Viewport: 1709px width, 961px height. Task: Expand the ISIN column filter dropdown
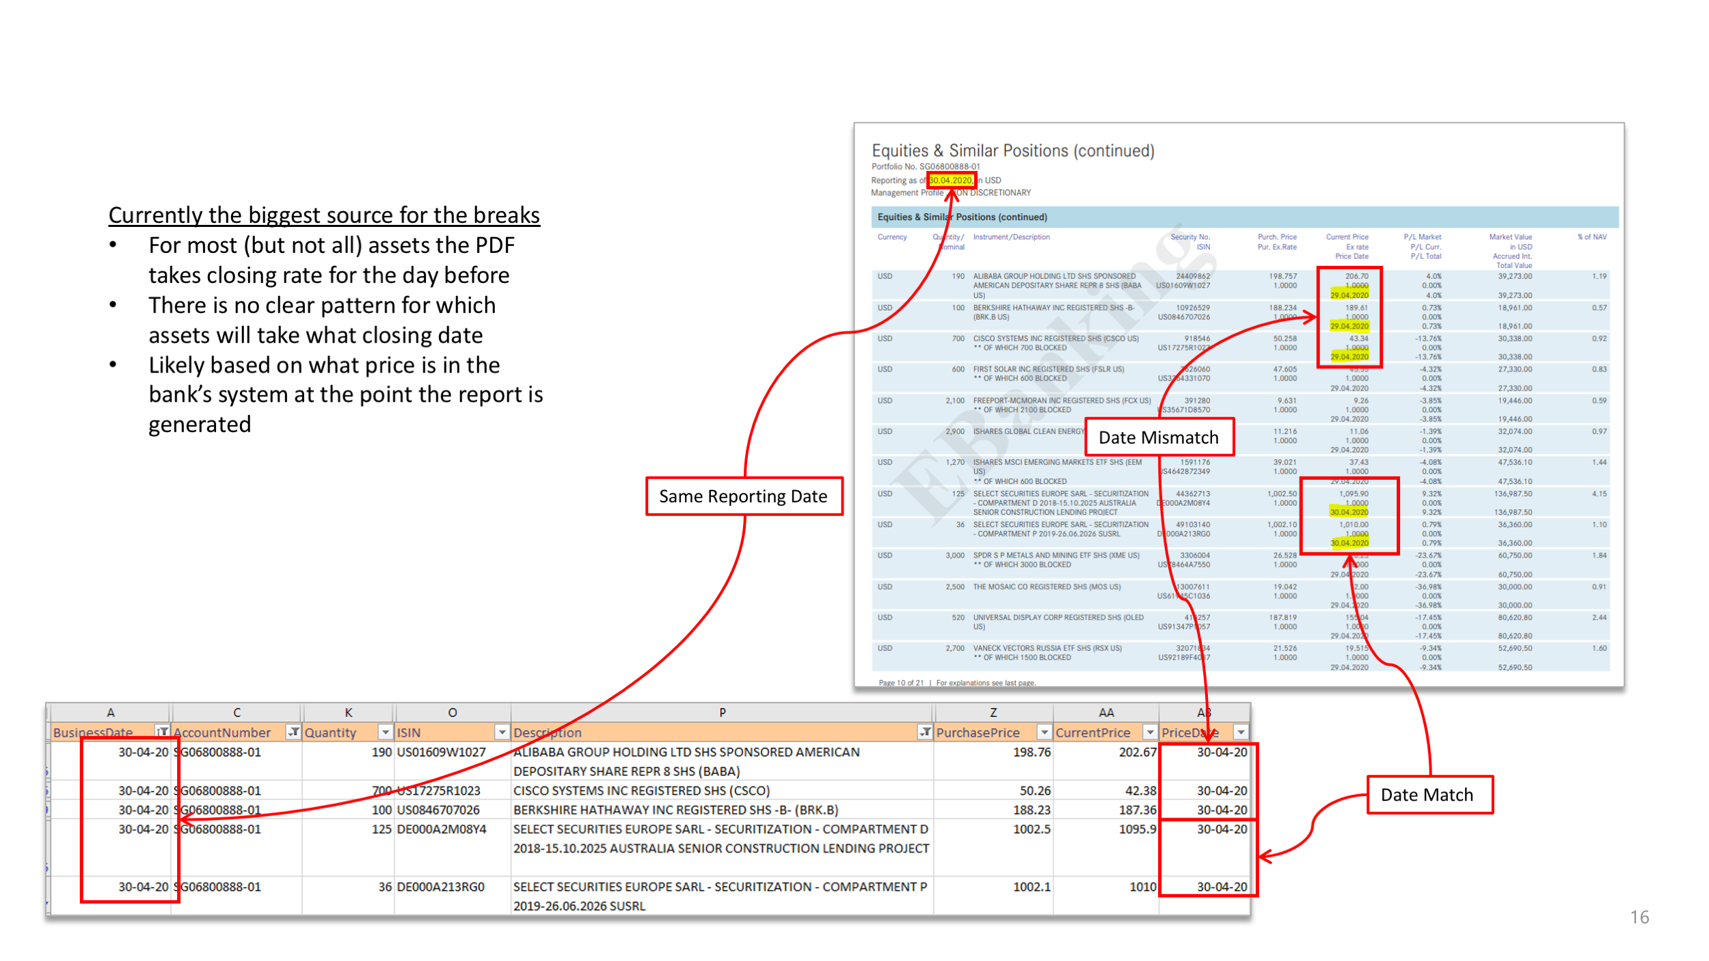pyautogui.click(x=502, y=732)
